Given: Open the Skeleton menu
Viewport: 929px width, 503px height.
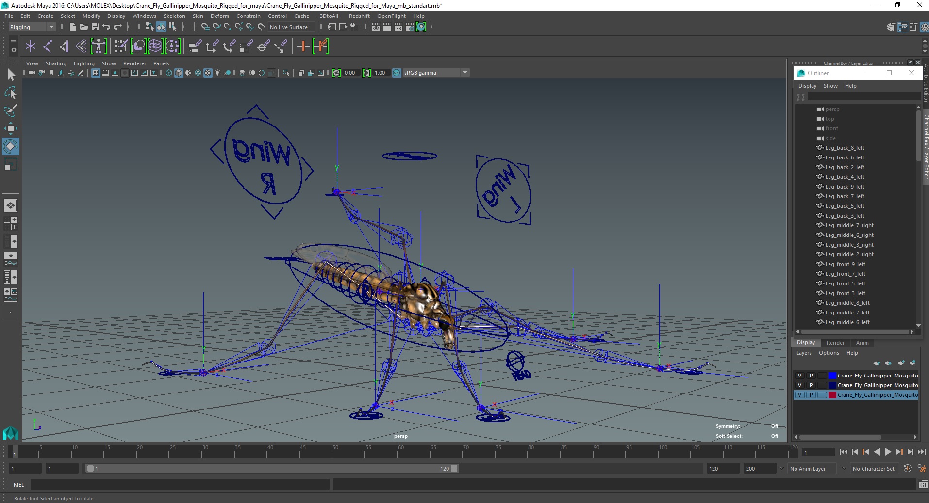Looking at the screenshot, I should (174, 16).
